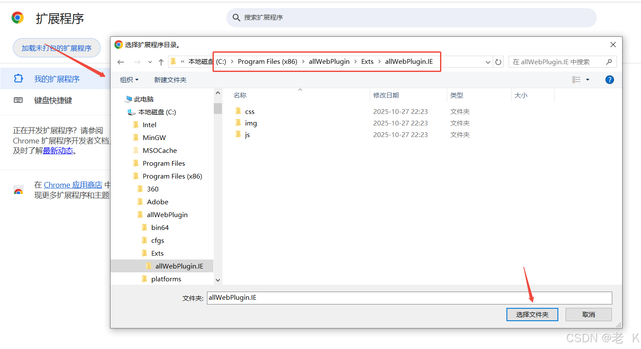Click the 文件夹 name input field
The height and width of the screenshot is (349, 641).
point(409,298)
